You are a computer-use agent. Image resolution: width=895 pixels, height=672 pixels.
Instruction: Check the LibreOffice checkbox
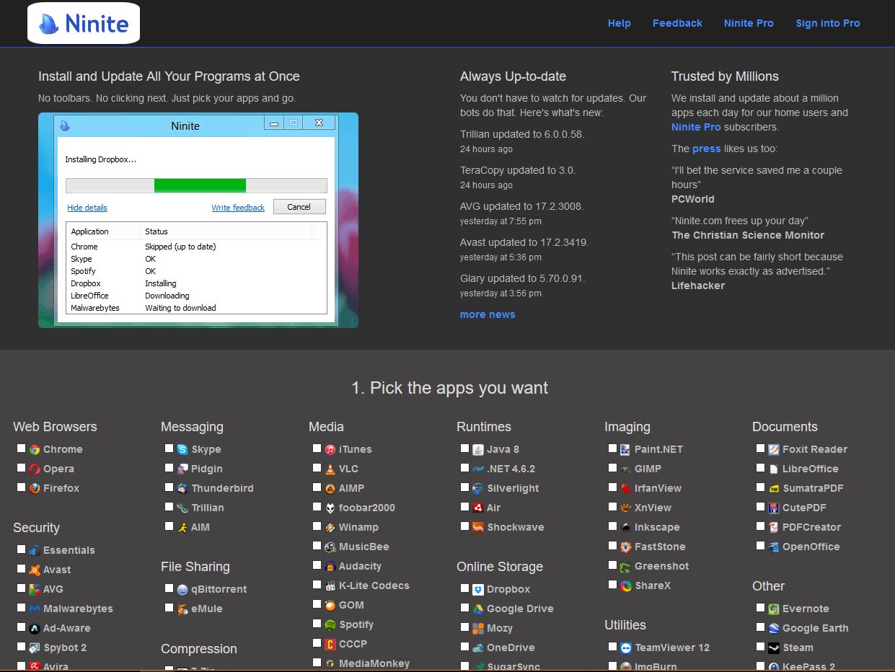[x=760, y=468]
